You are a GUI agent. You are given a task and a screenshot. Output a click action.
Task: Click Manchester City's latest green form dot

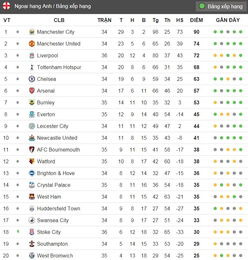click(x=240, y=32)
